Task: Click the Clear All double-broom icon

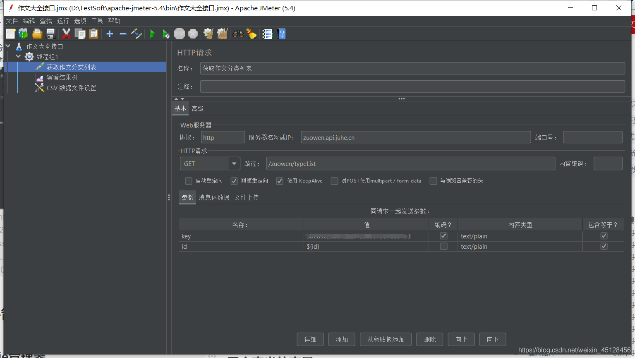Action: (x=222, y=34)
